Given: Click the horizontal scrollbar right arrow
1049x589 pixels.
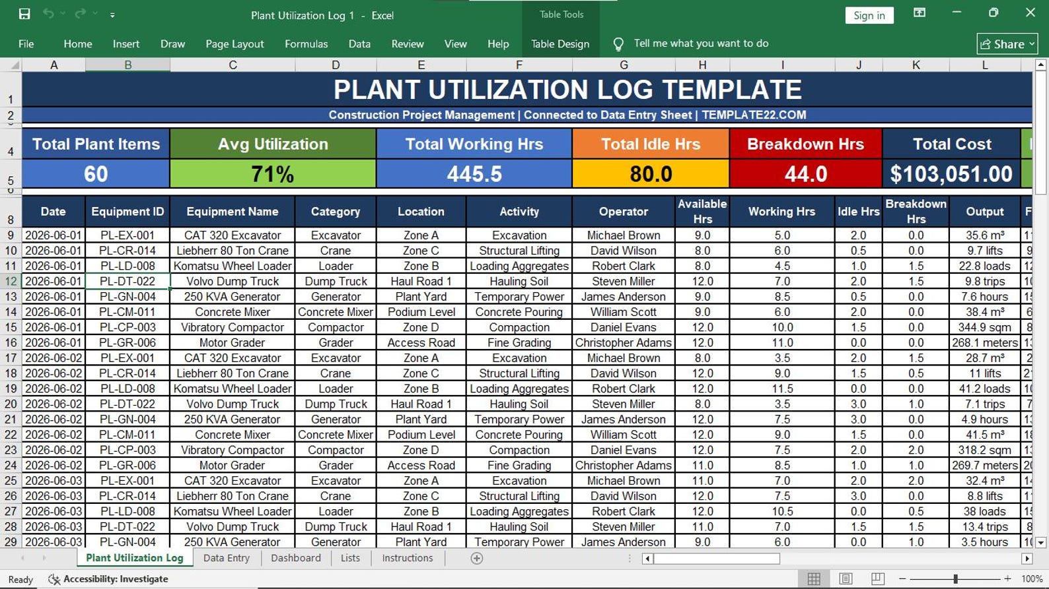Looking at the screenshot, I should [1027, 558].
